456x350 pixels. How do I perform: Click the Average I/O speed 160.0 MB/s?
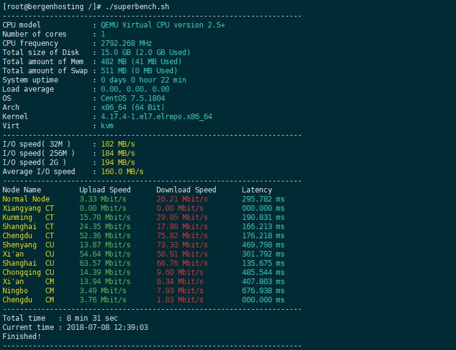tap(122, 172)
